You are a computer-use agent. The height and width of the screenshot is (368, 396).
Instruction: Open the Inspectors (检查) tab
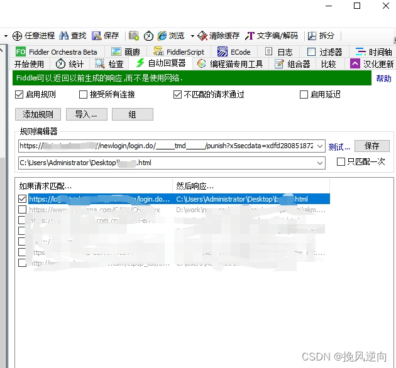coord(109,64)
